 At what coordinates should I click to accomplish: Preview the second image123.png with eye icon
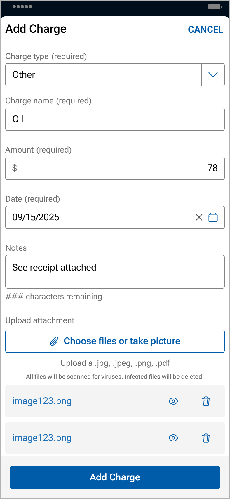[173, 438]
